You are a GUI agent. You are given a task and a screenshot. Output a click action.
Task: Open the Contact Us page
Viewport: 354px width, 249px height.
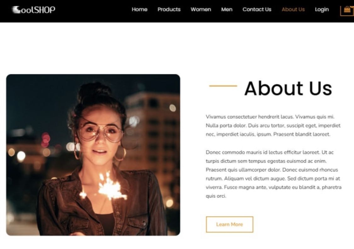257,9
